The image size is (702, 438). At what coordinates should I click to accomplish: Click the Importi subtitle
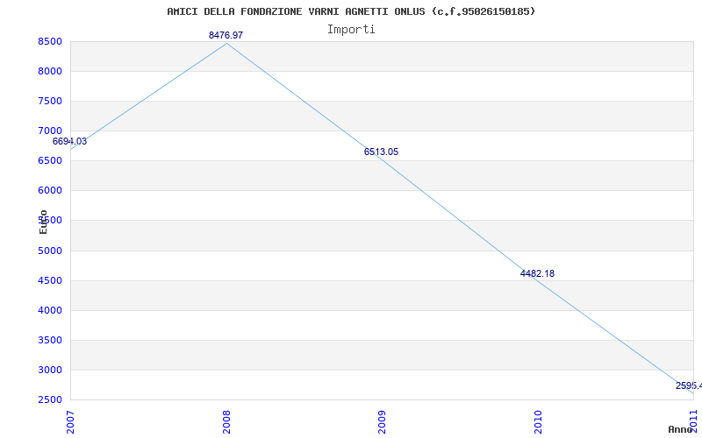[x=351, y=30]
